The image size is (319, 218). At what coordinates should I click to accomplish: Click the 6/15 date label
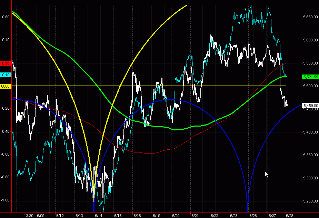coord(118,216)
